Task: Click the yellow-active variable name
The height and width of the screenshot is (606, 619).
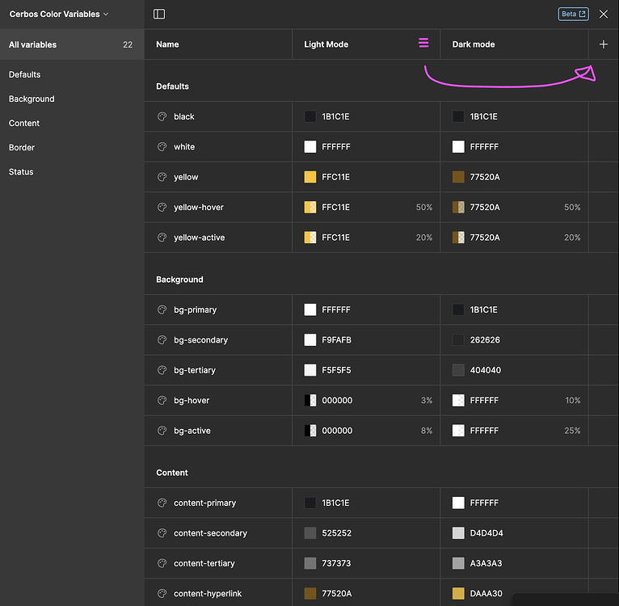Action: pyautogui.click(x=199, y=238)
